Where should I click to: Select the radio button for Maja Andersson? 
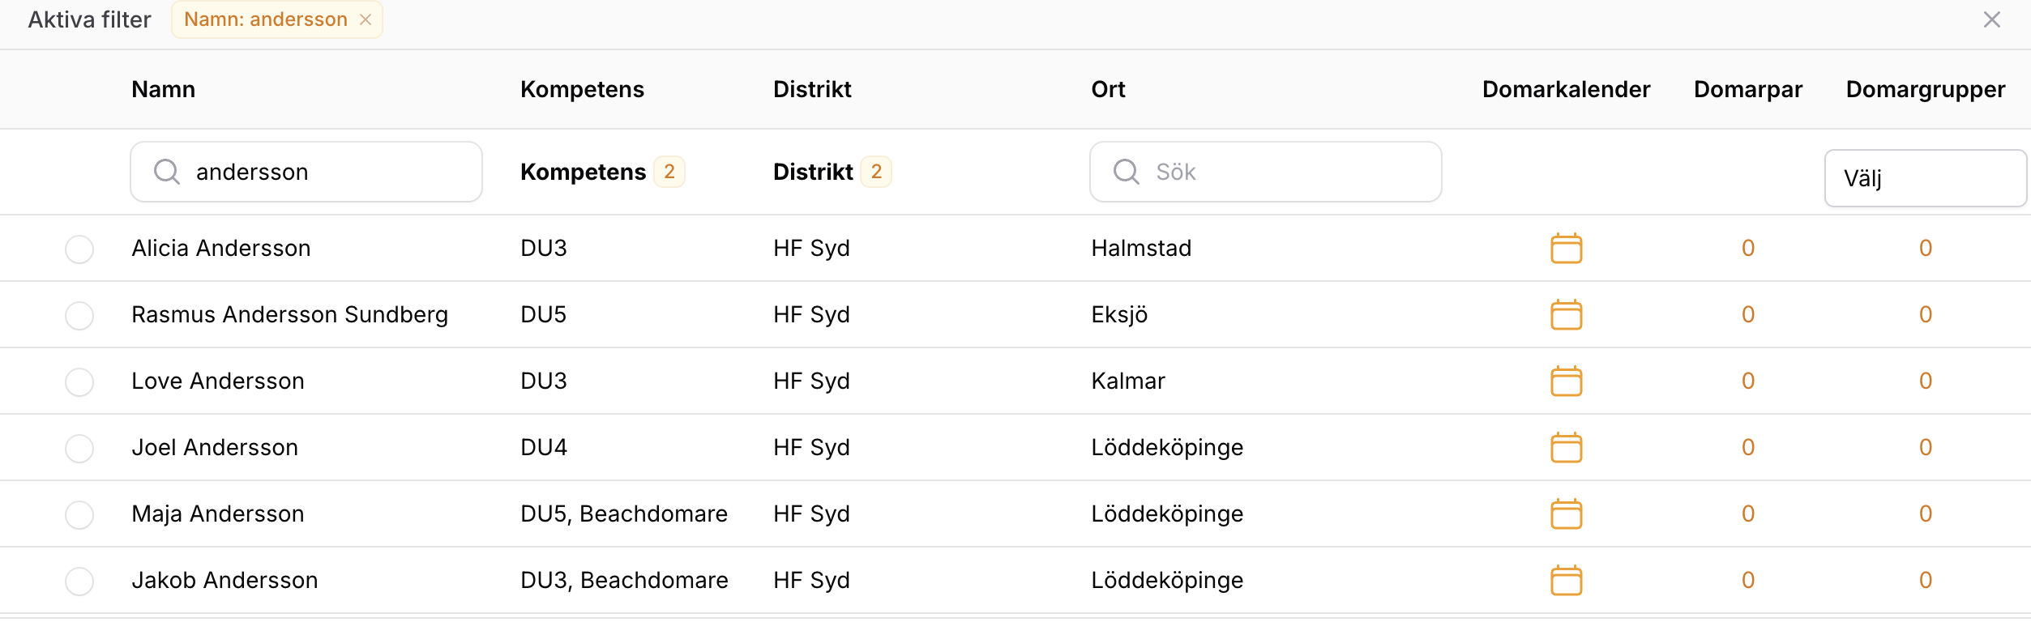pyautogui.click(x=79, y=514)
